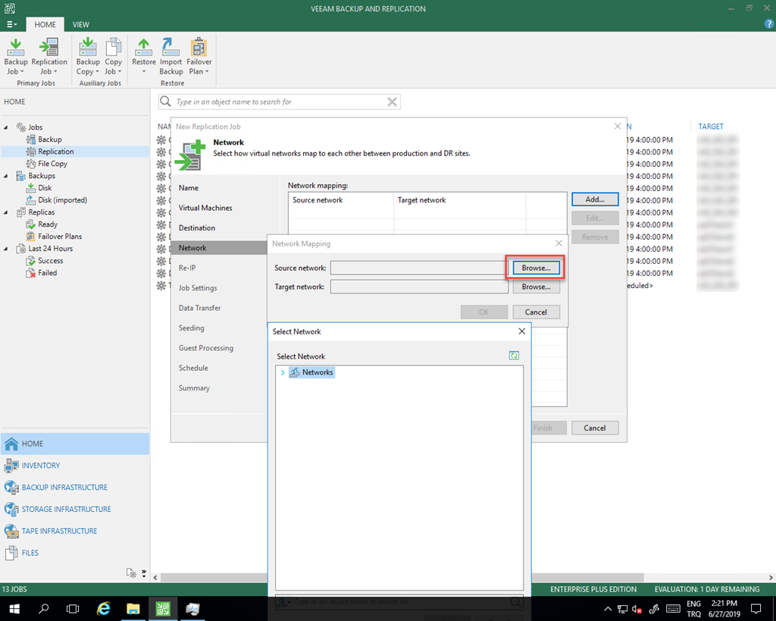Open the TAPE INFRASTRUCTURE view
This screenshot has width=776, height=621.
pyautogui.click(x=75, y=531)
